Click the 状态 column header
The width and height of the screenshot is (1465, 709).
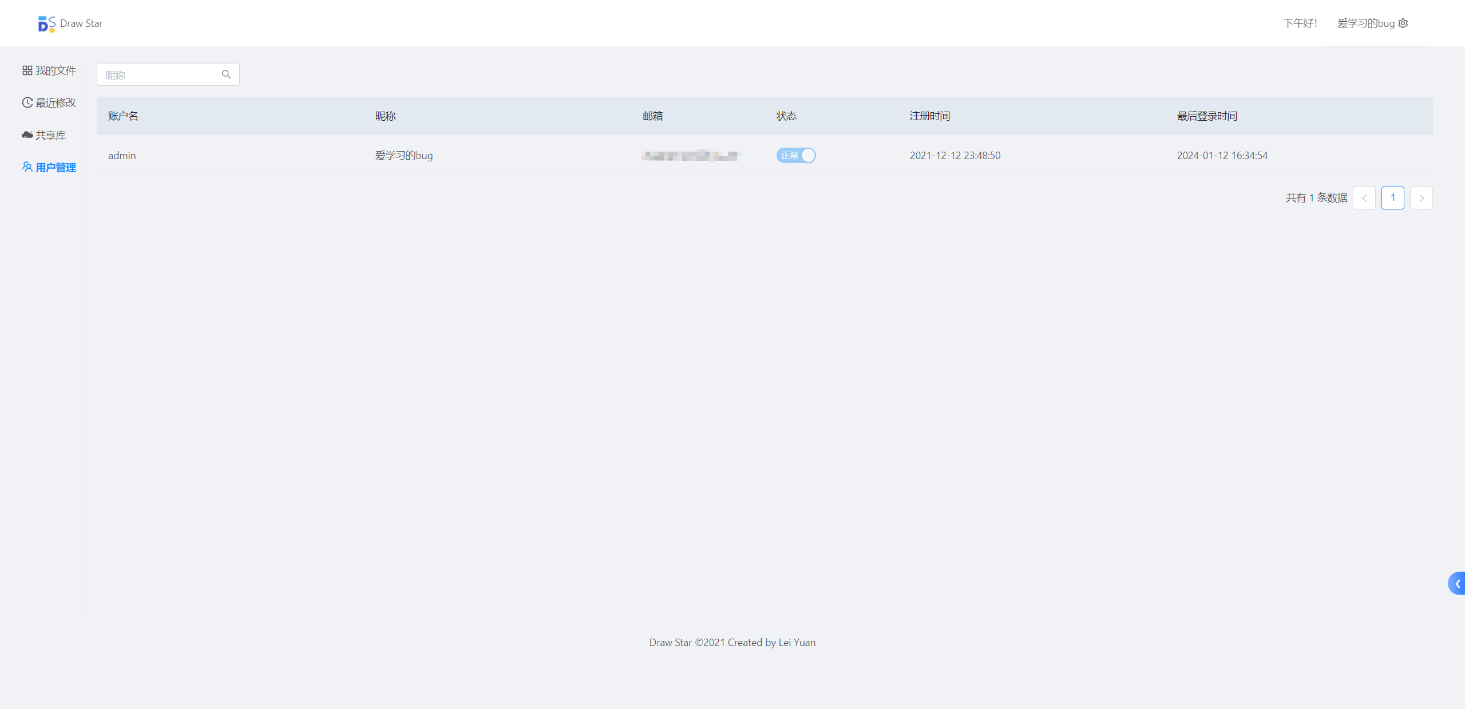[786, 116]
